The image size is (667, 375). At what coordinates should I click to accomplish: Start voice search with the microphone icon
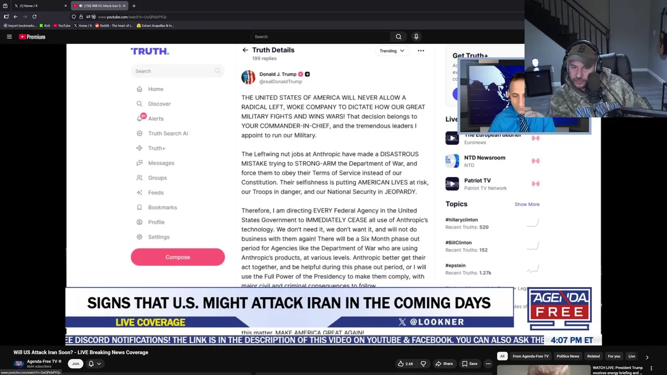(416, 36)
